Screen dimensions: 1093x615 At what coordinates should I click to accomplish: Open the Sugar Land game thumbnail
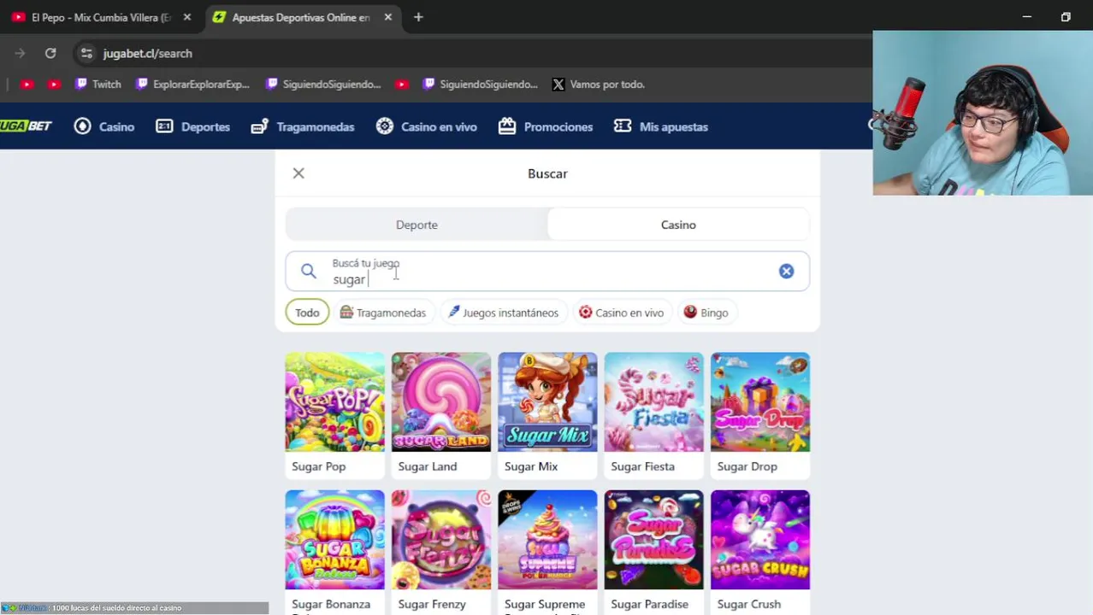pos(441,402)
